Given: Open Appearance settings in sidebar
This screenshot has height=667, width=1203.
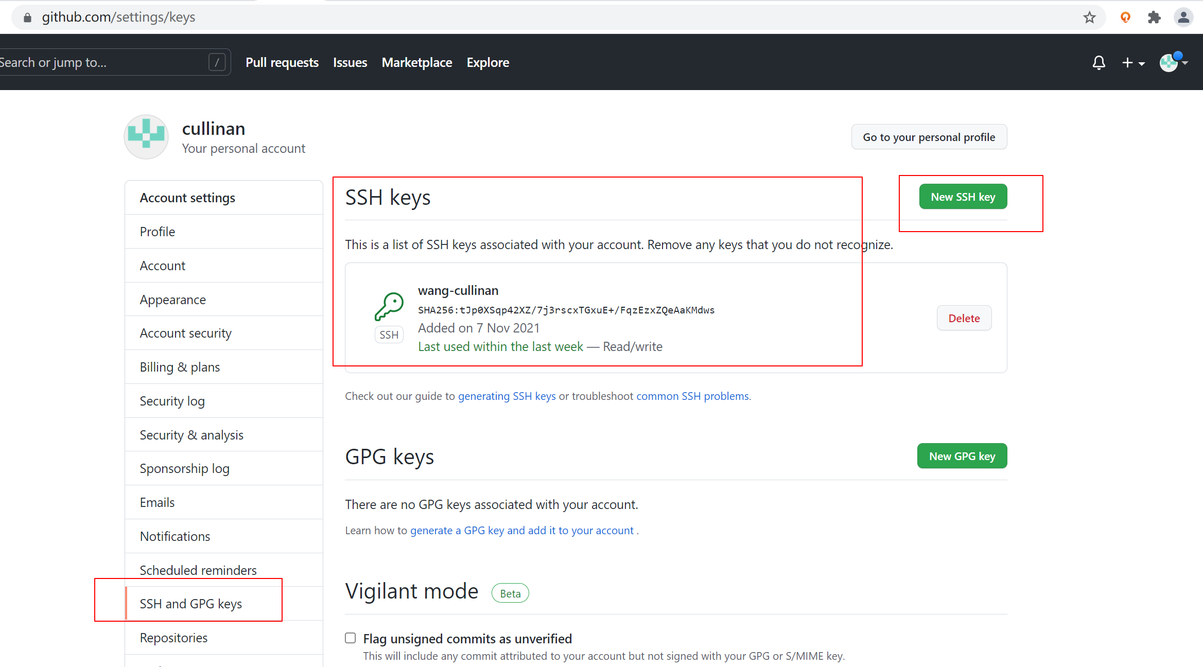Looking at the screenshot, I should pos(224,300).
